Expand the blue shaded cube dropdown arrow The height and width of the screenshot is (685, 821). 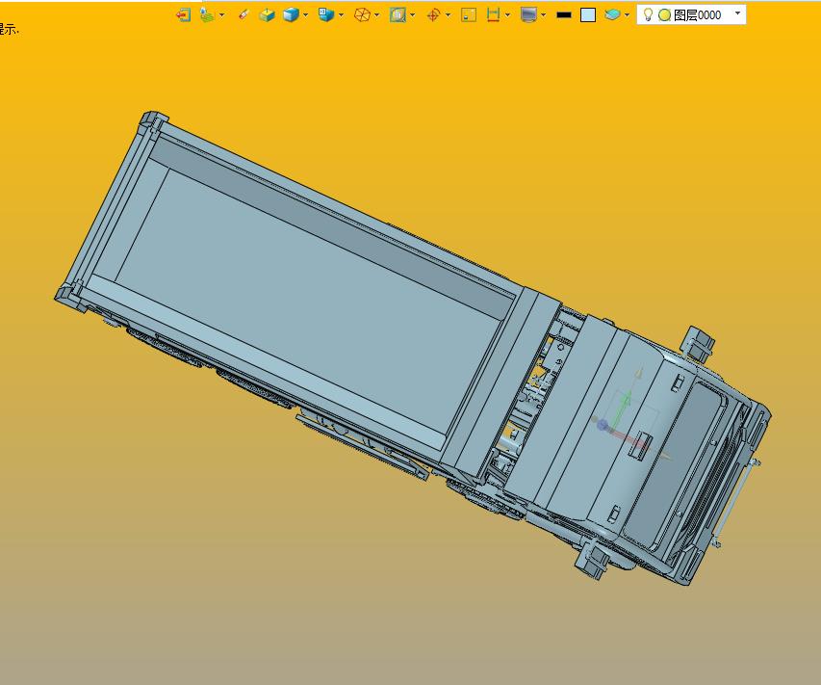pos(306,15)
